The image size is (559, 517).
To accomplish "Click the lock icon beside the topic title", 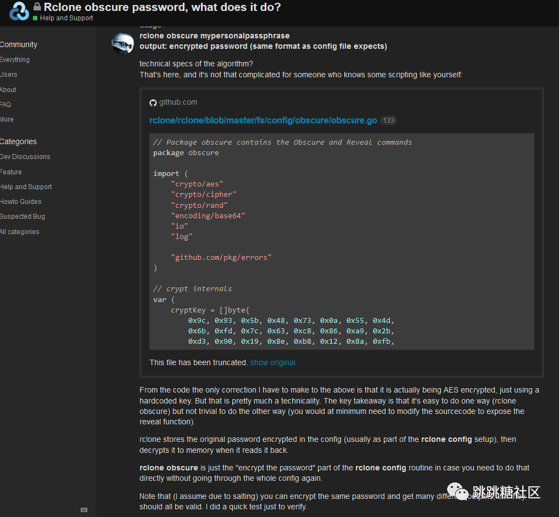I will [37, 7].
